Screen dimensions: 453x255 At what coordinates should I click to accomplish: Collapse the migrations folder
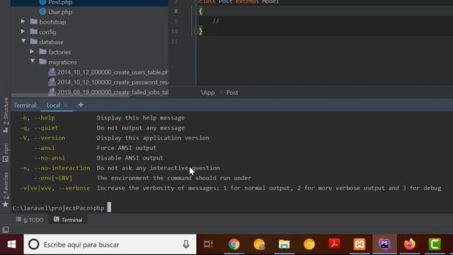pos(33,62)
